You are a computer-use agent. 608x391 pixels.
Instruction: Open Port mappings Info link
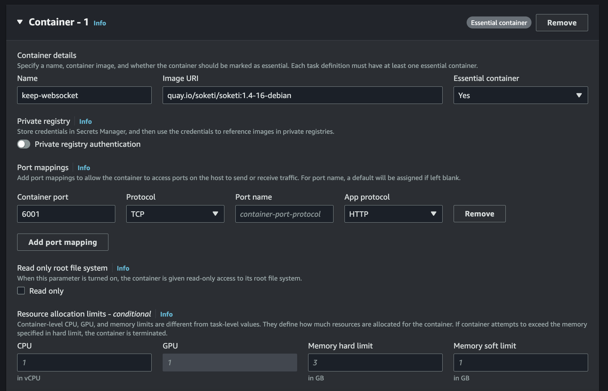(x=84, y=168)
